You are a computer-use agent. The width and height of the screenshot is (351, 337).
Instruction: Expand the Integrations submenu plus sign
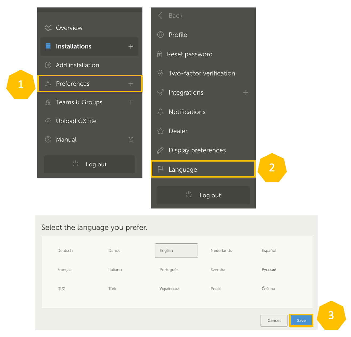[x=246, y=93]
